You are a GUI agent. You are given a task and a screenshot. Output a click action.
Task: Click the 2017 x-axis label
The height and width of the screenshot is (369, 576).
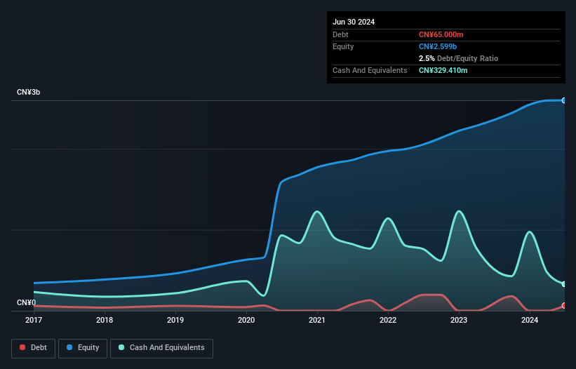34,320
